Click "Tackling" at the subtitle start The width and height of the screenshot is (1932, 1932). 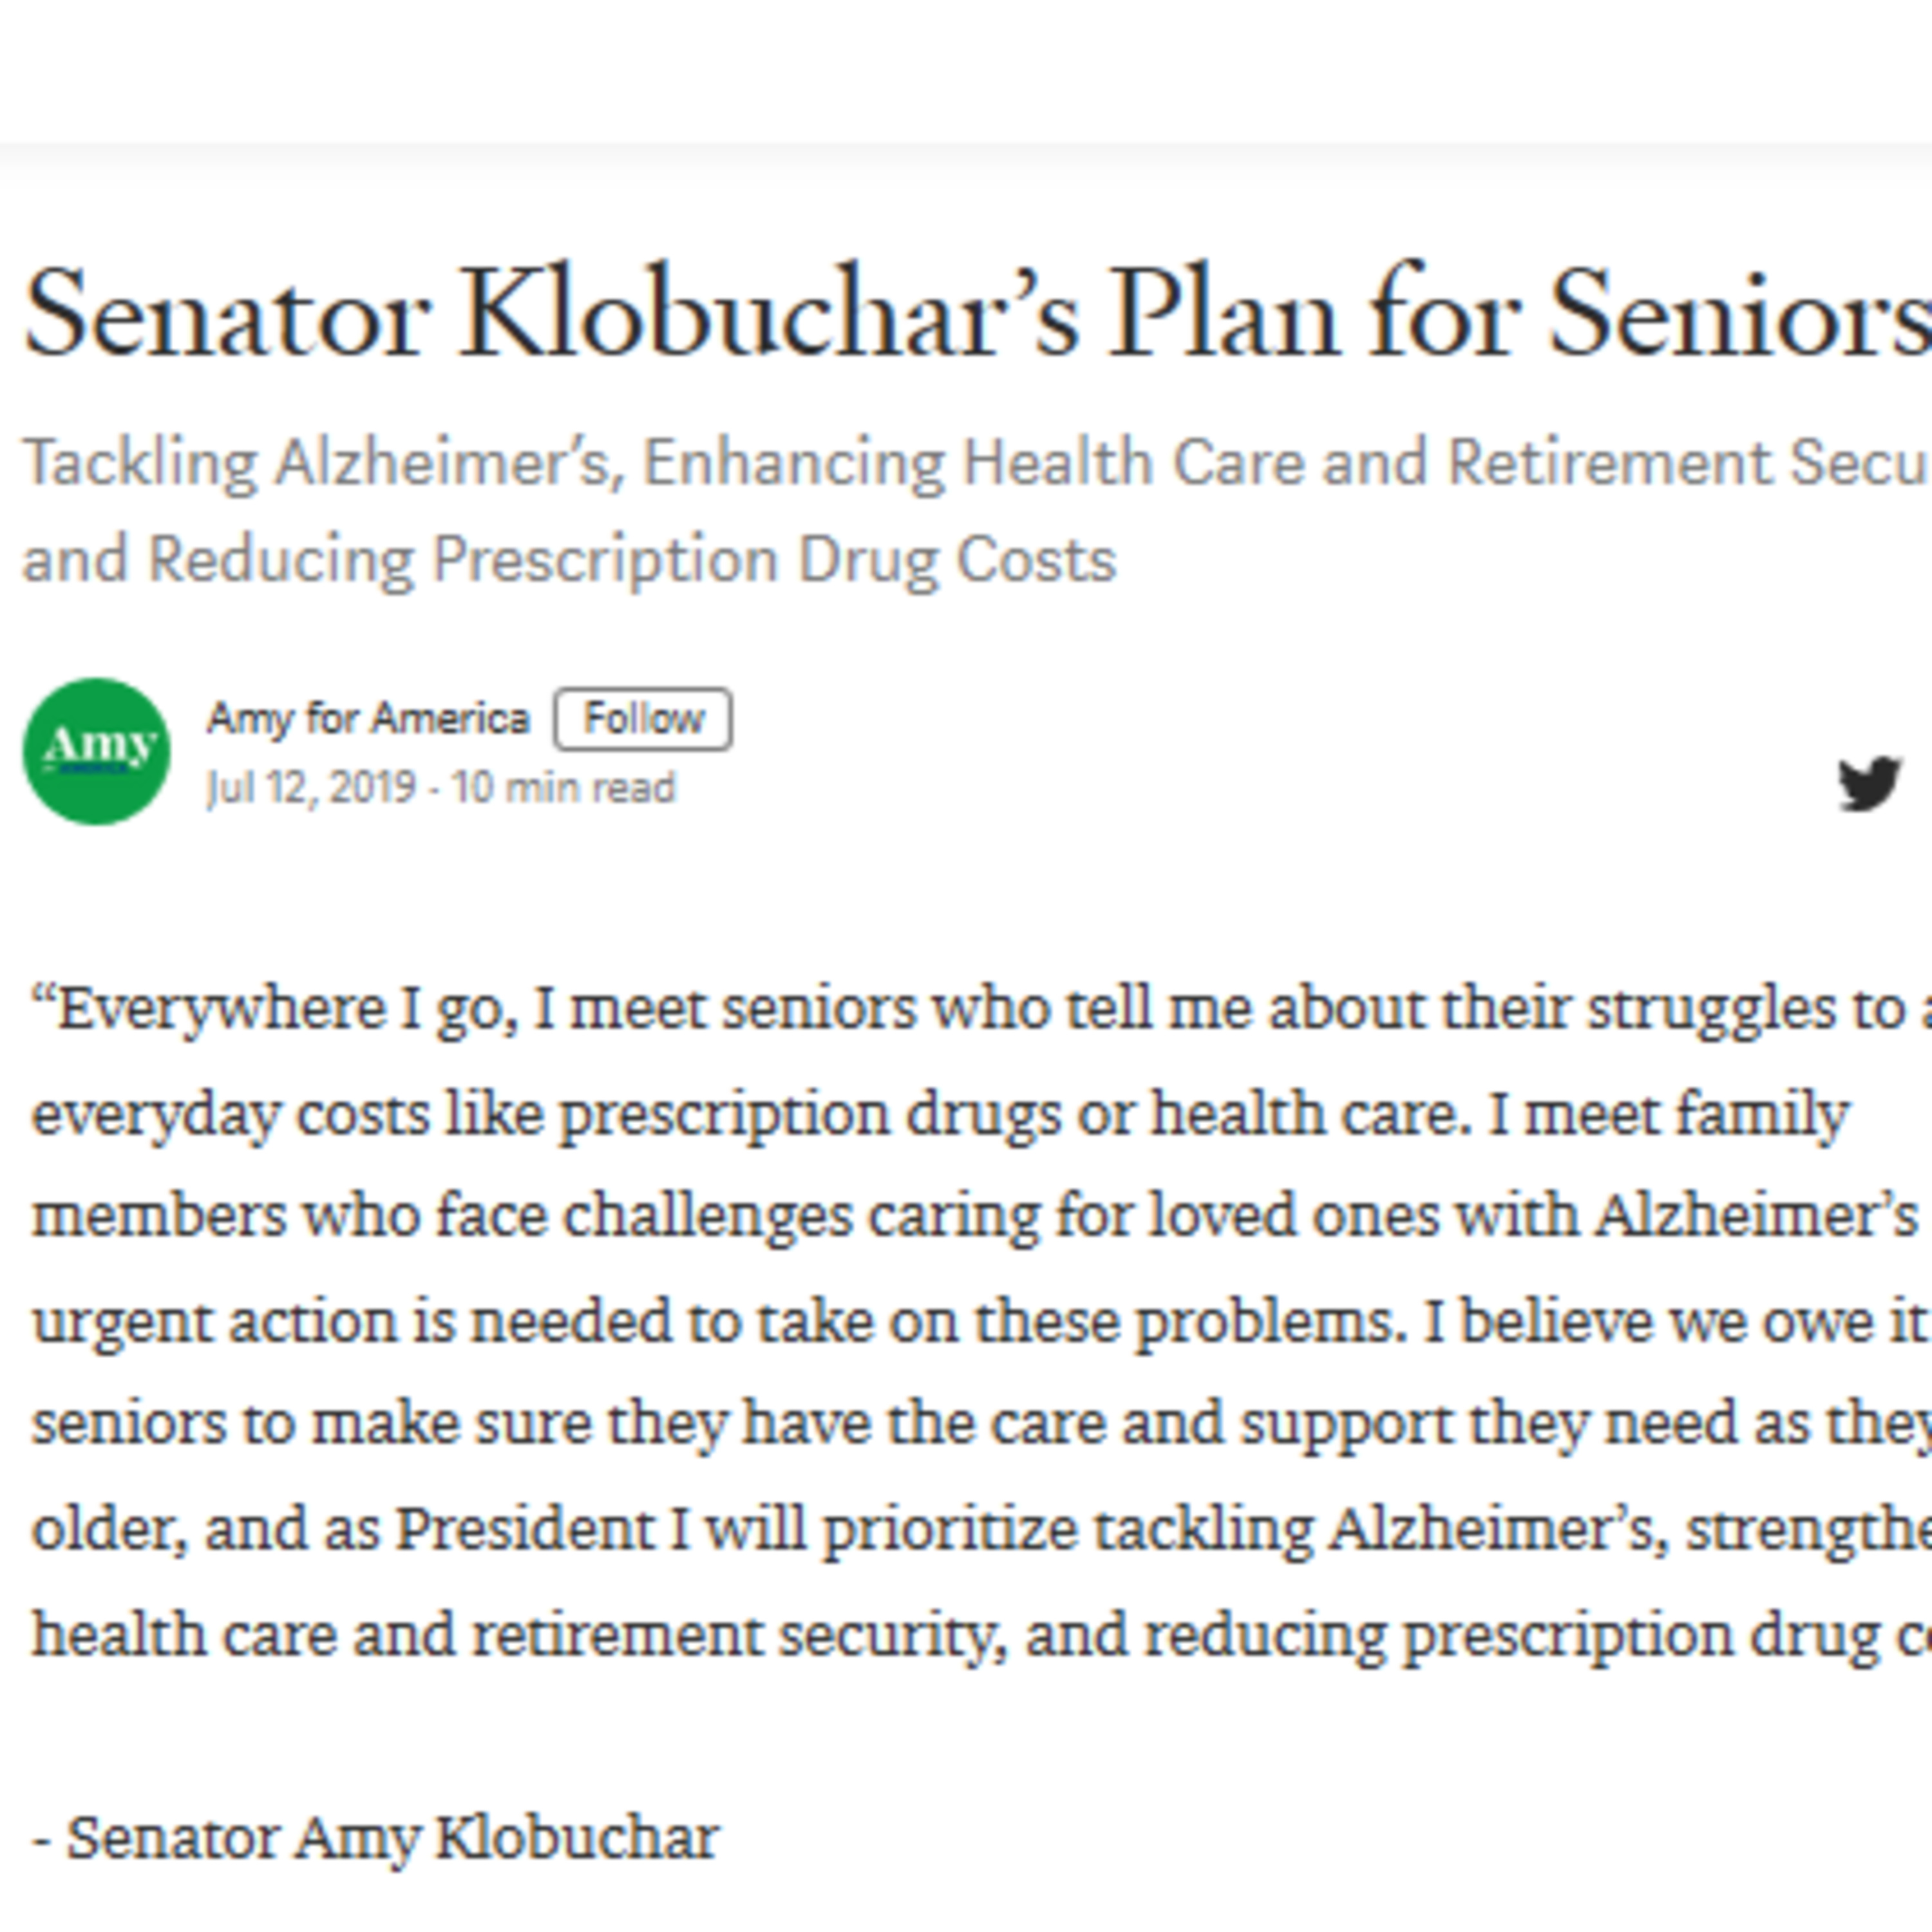pyautogui.click(x=140, y=463)
